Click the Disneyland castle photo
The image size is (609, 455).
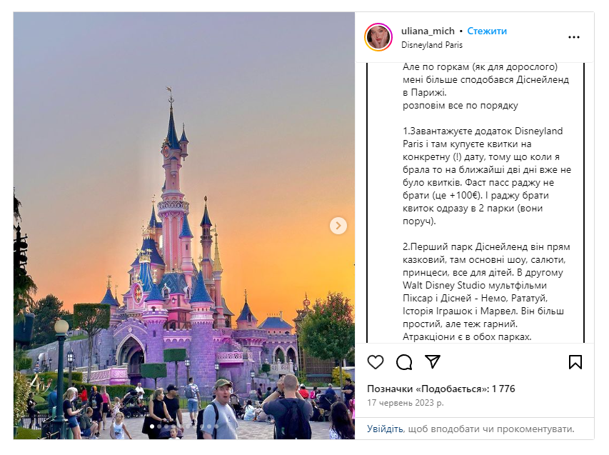[184, 226]
